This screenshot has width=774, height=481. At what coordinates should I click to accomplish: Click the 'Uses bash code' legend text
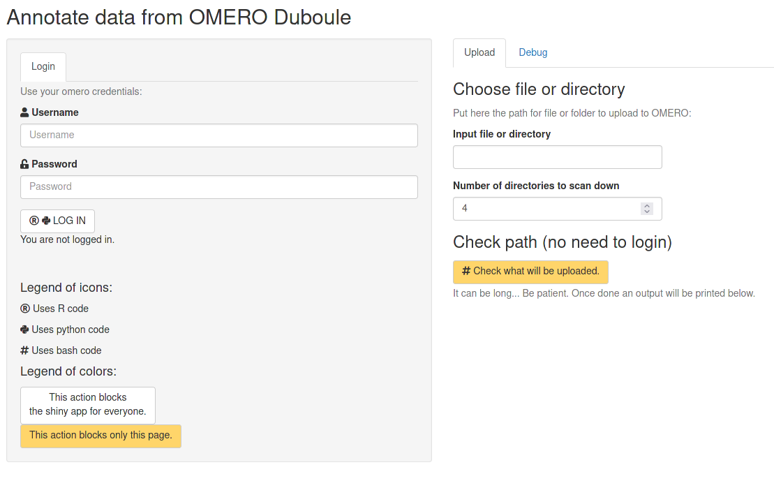(66, 350)
